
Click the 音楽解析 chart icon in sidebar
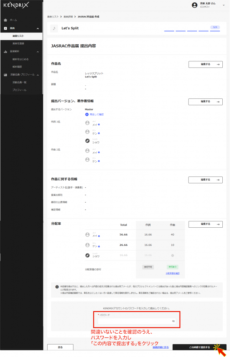tap(6, 52)
